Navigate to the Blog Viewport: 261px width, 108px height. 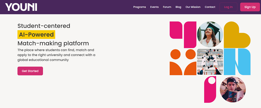pyautogui.click(x=178, y=7)
